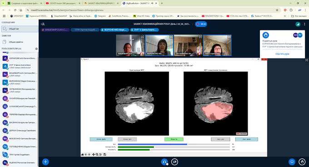Select user ВИШЕМИРСЬКА Світлана in the list

click(20, 74)
